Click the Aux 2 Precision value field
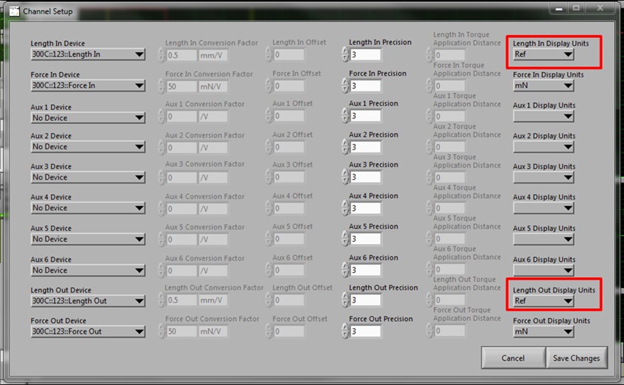Image resolution: width=624 pixels, height=385 pixels. [x=366, y=147]
